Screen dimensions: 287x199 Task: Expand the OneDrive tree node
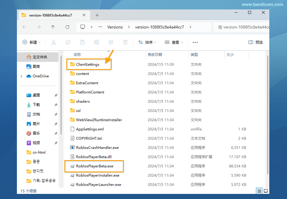pyautogui.click(x=21, y=76)
